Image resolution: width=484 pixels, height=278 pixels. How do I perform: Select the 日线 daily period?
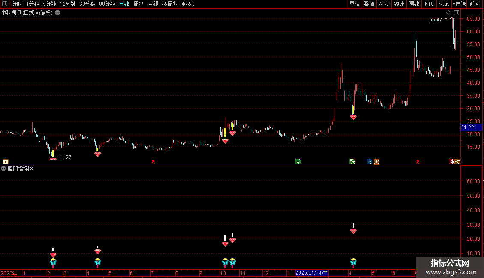124,4
